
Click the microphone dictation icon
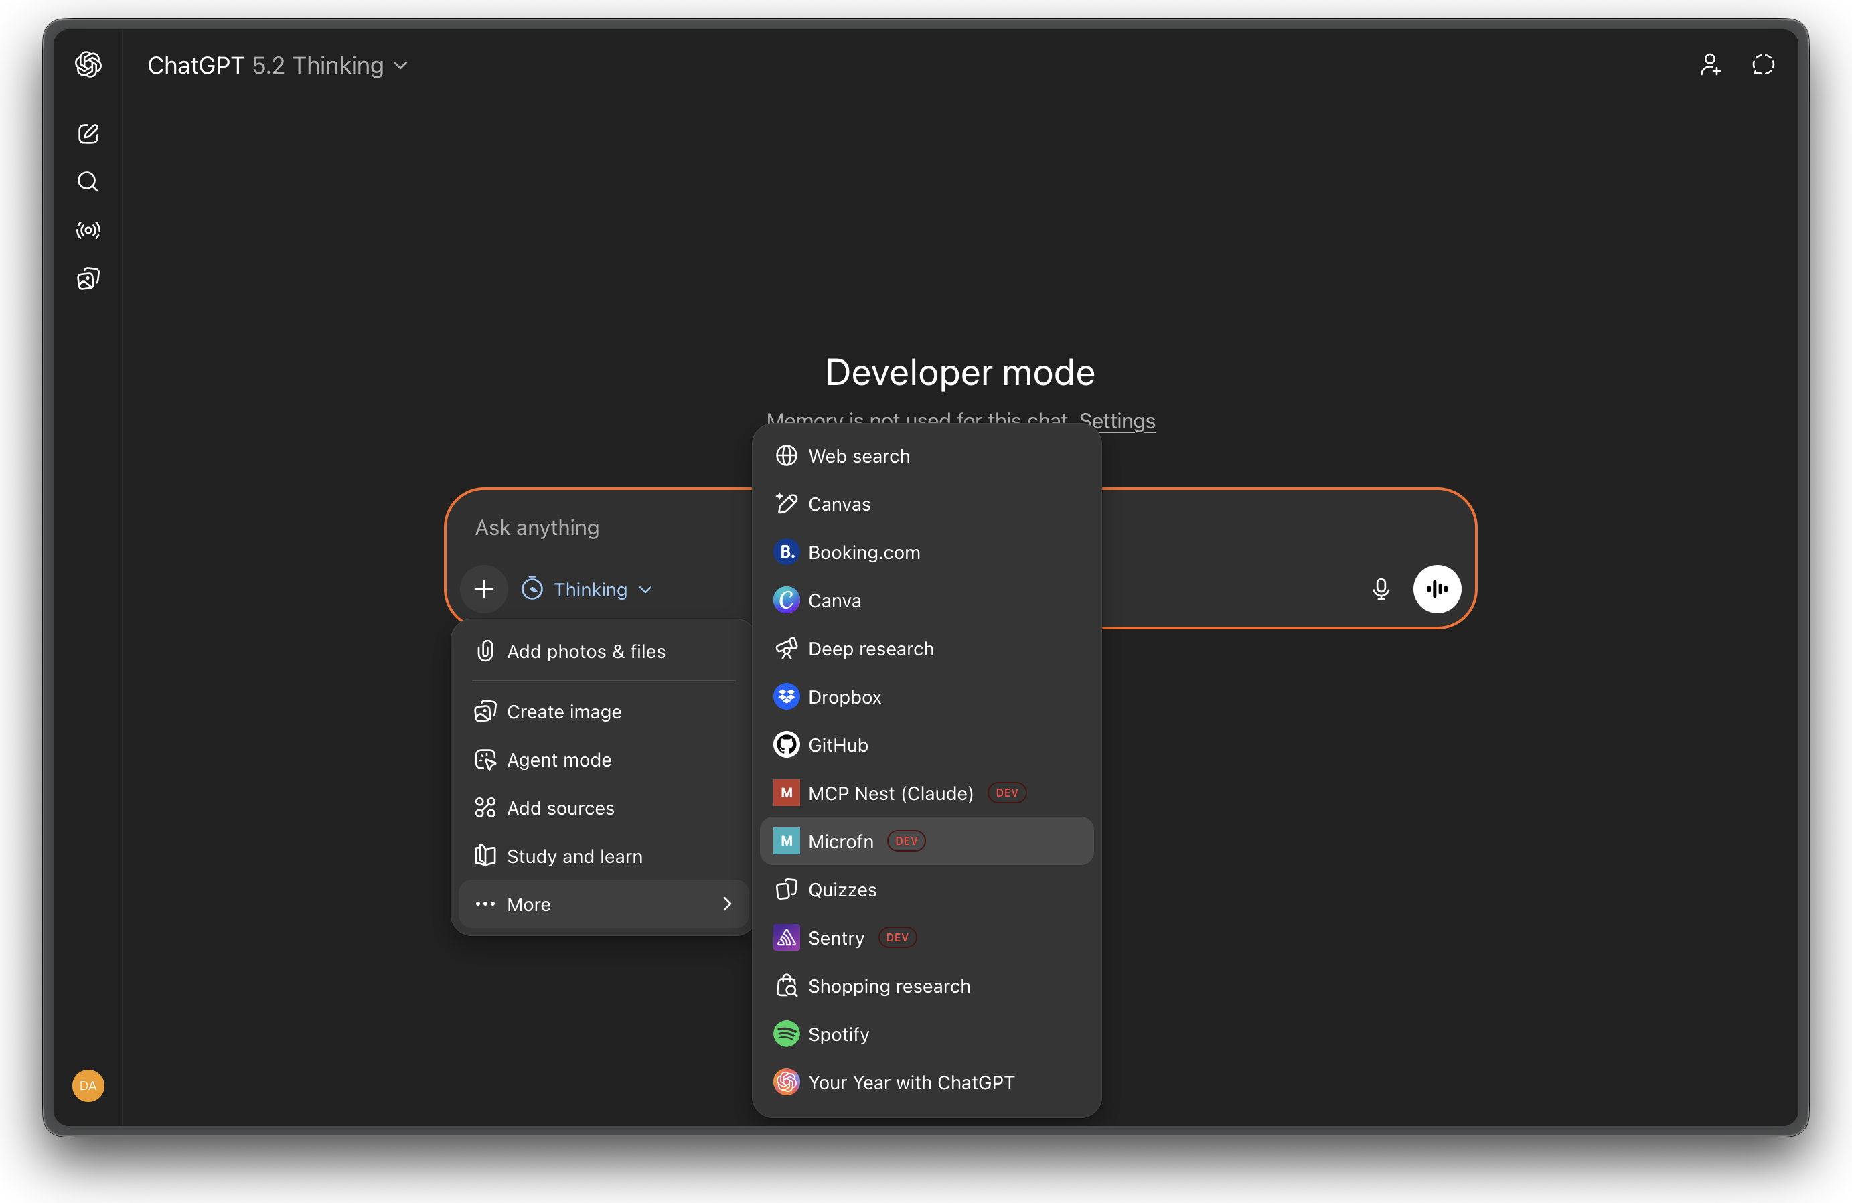(1381, 589)
